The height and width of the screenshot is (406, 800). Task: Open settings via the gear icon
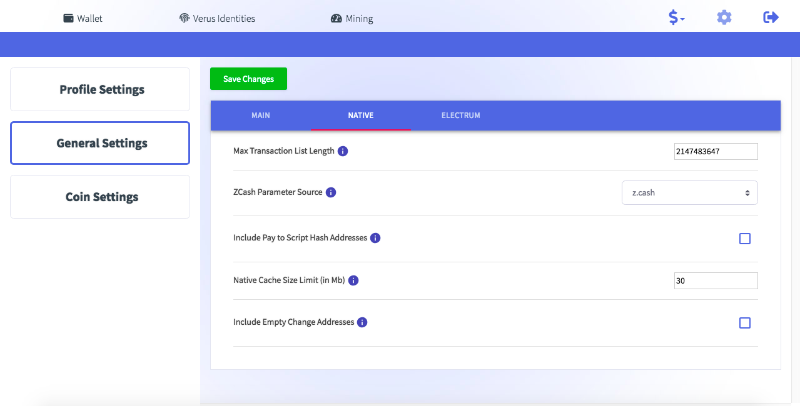click(724, 17)
